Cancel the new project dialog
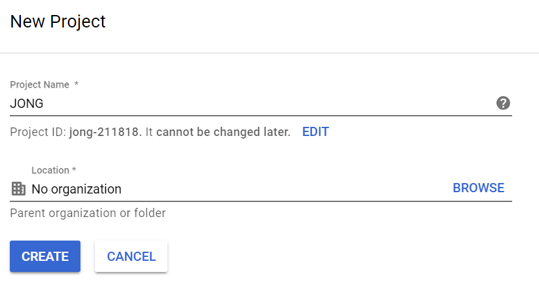 [131, 257]
